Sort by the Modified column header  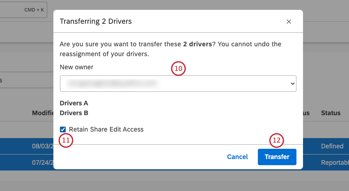43,113
